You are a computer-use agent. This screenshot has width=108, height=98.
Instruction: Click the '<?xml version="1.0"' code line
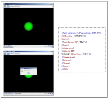81,33
